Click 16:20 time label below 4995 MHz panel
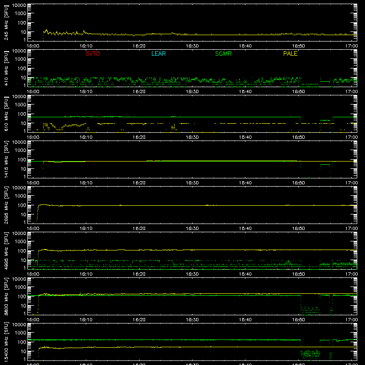365x365 pixels. pyautogui.click(x=139, y=274)
